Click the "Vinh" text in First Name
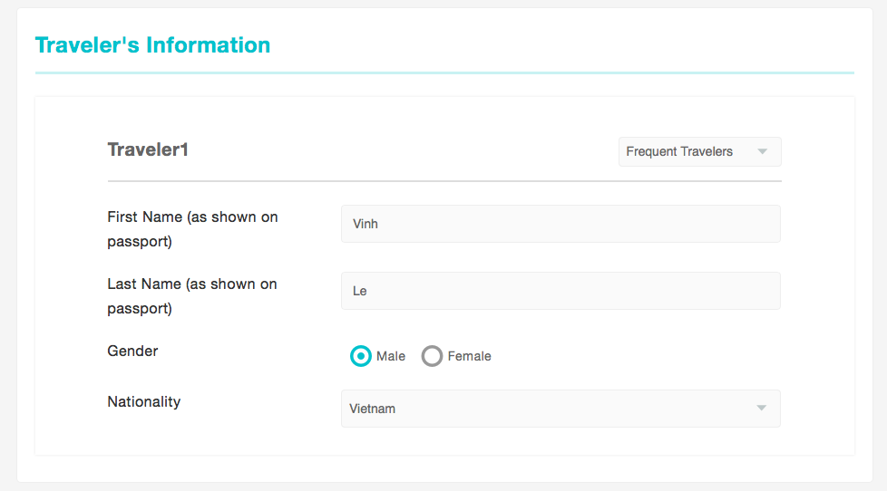887x491 pixels. coord(365,224)
